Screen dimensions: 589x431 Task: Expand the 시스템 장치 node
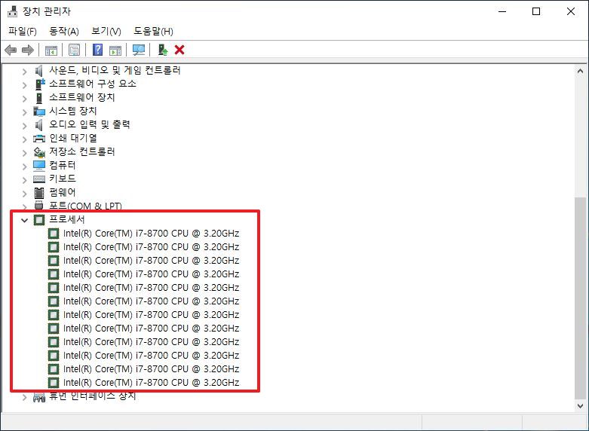pyautogui.click(x=24, y=112)
